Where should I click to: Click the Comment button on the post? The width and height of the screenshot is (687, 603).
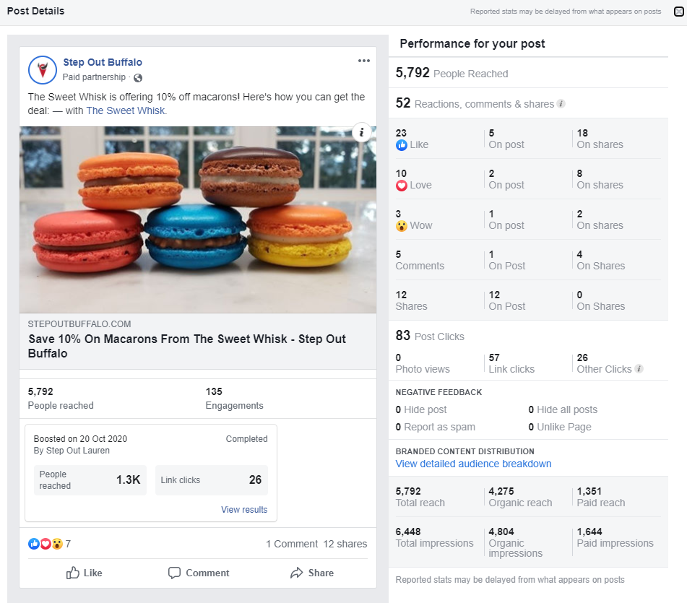199,573
